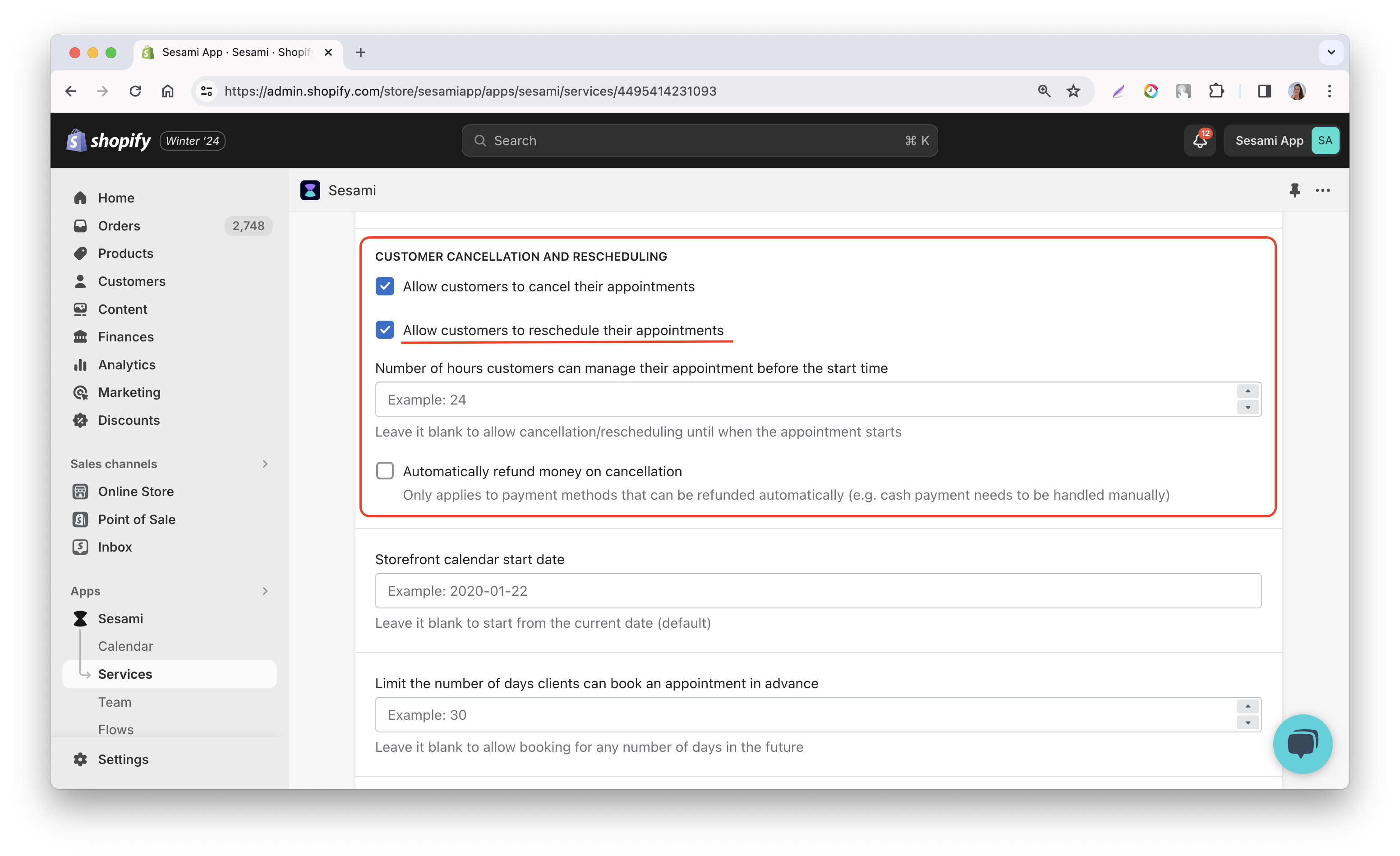
Task: Reload the page in the browser toolbar
Action: (x=135, y=91)
